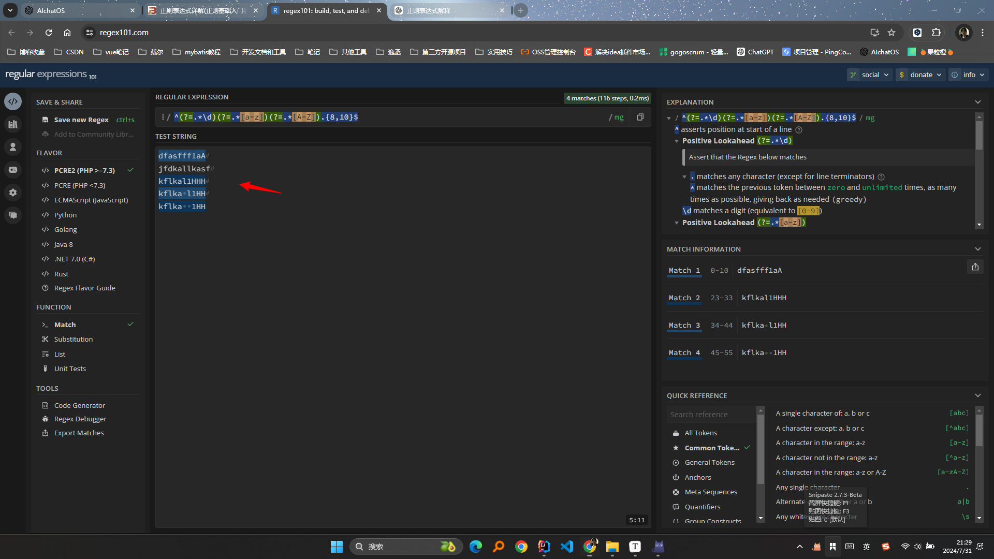Click the regex editor code icon in sidebar

pyautogui.click(x=13, y=101)
